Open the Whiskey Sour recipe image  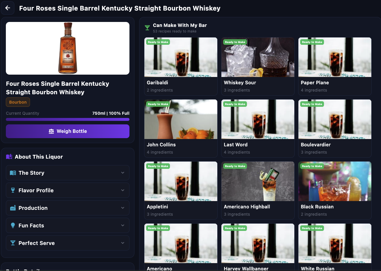click(x=258, y=57)
